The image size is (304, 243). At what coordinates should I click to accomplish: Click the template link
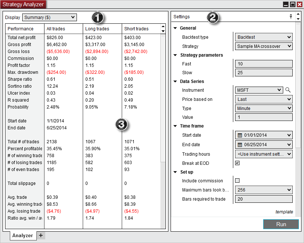[x=284, y=212]
